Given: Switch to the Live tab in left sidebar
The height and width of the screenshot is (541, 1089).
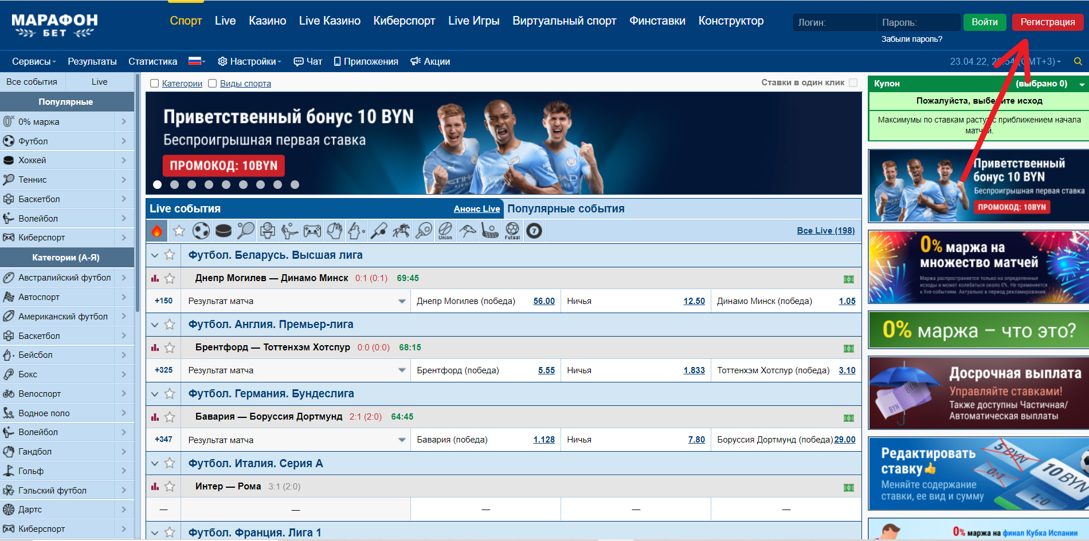Looking at the screenshot, I should click(x=100, y=82).
